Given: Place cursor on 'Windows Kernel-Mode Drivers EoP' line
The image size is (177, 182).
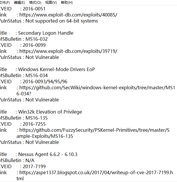Looking at the screenshot, I should (x=56, y=69).
